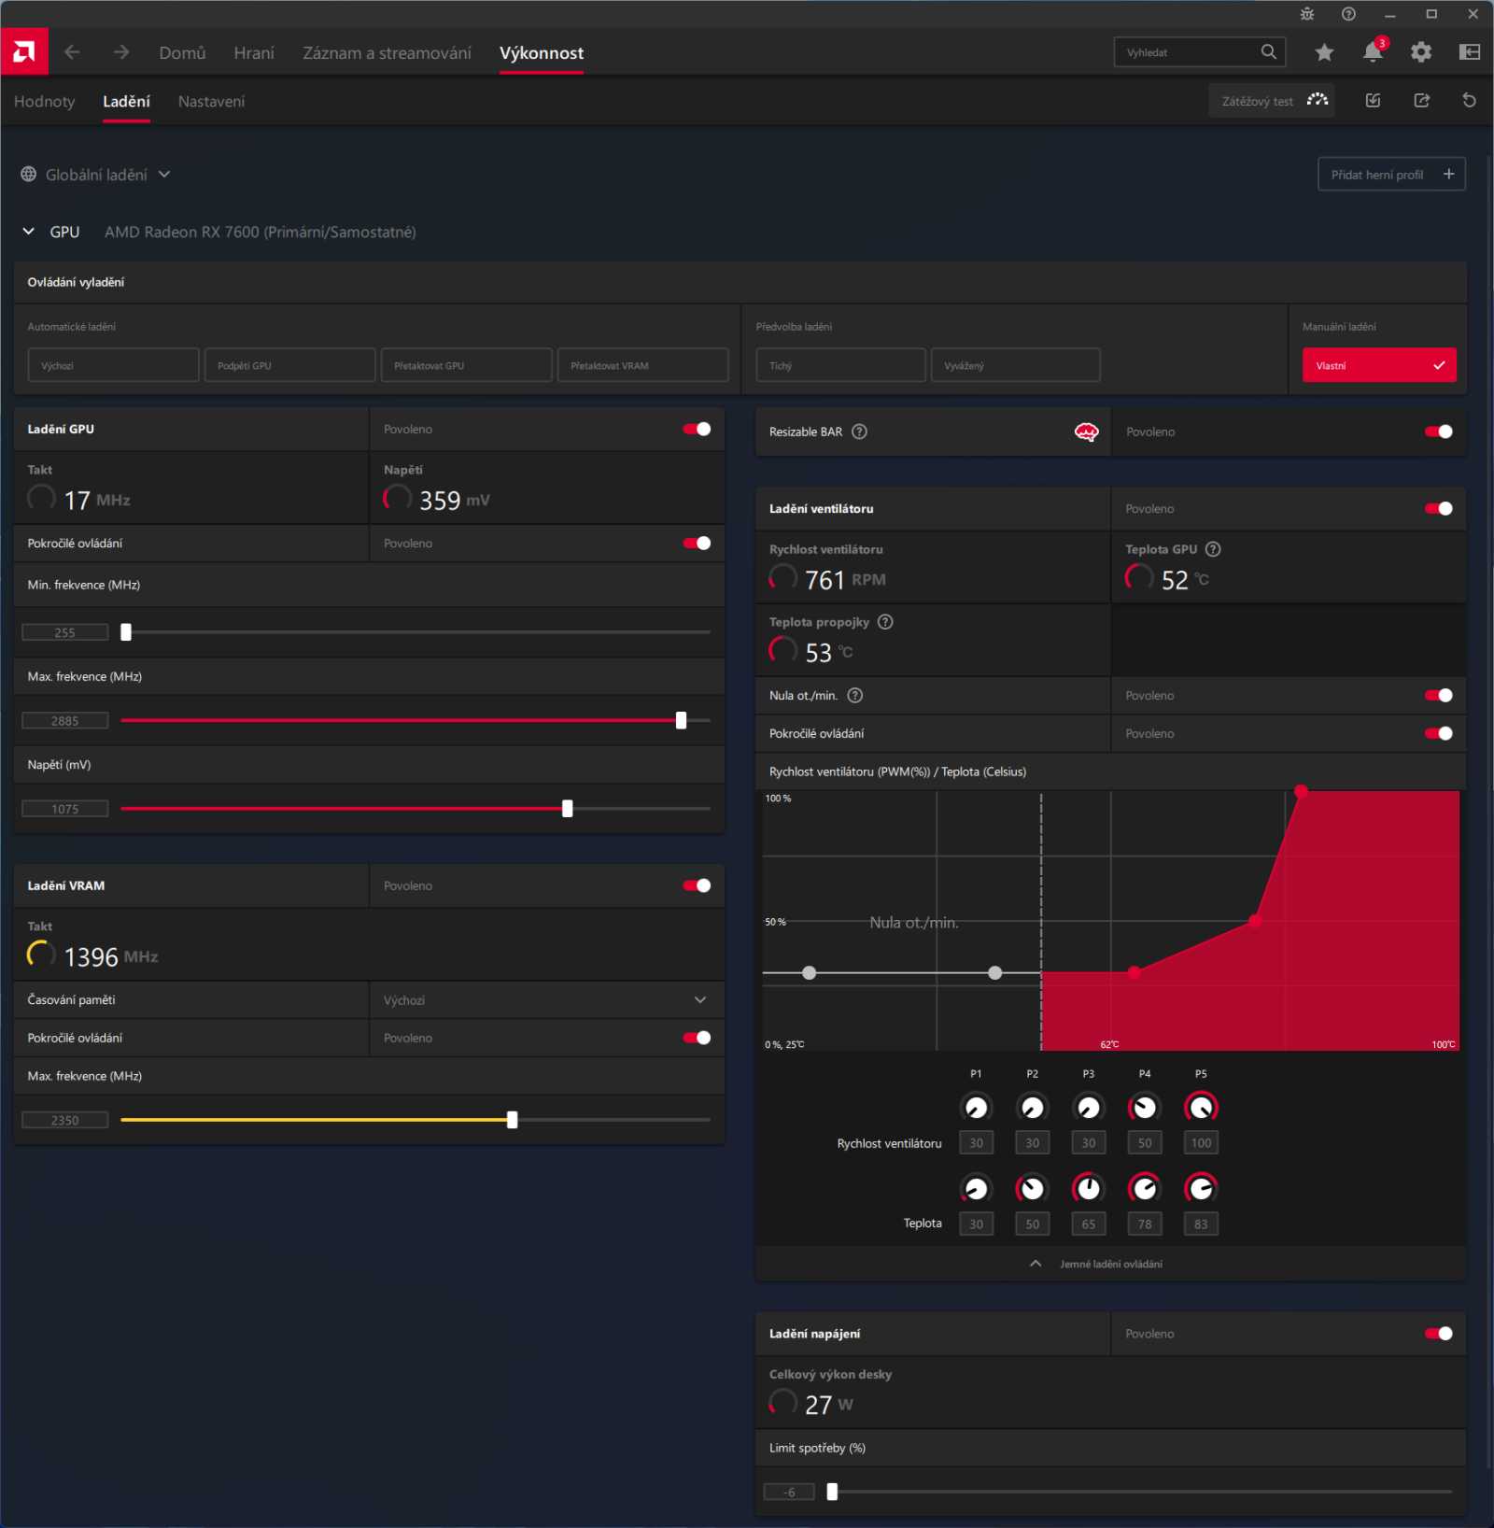The height and width of the screenshot is (1528, 1494).
Task: Open the Hraní tab
Action: click(x=254, y=53)
